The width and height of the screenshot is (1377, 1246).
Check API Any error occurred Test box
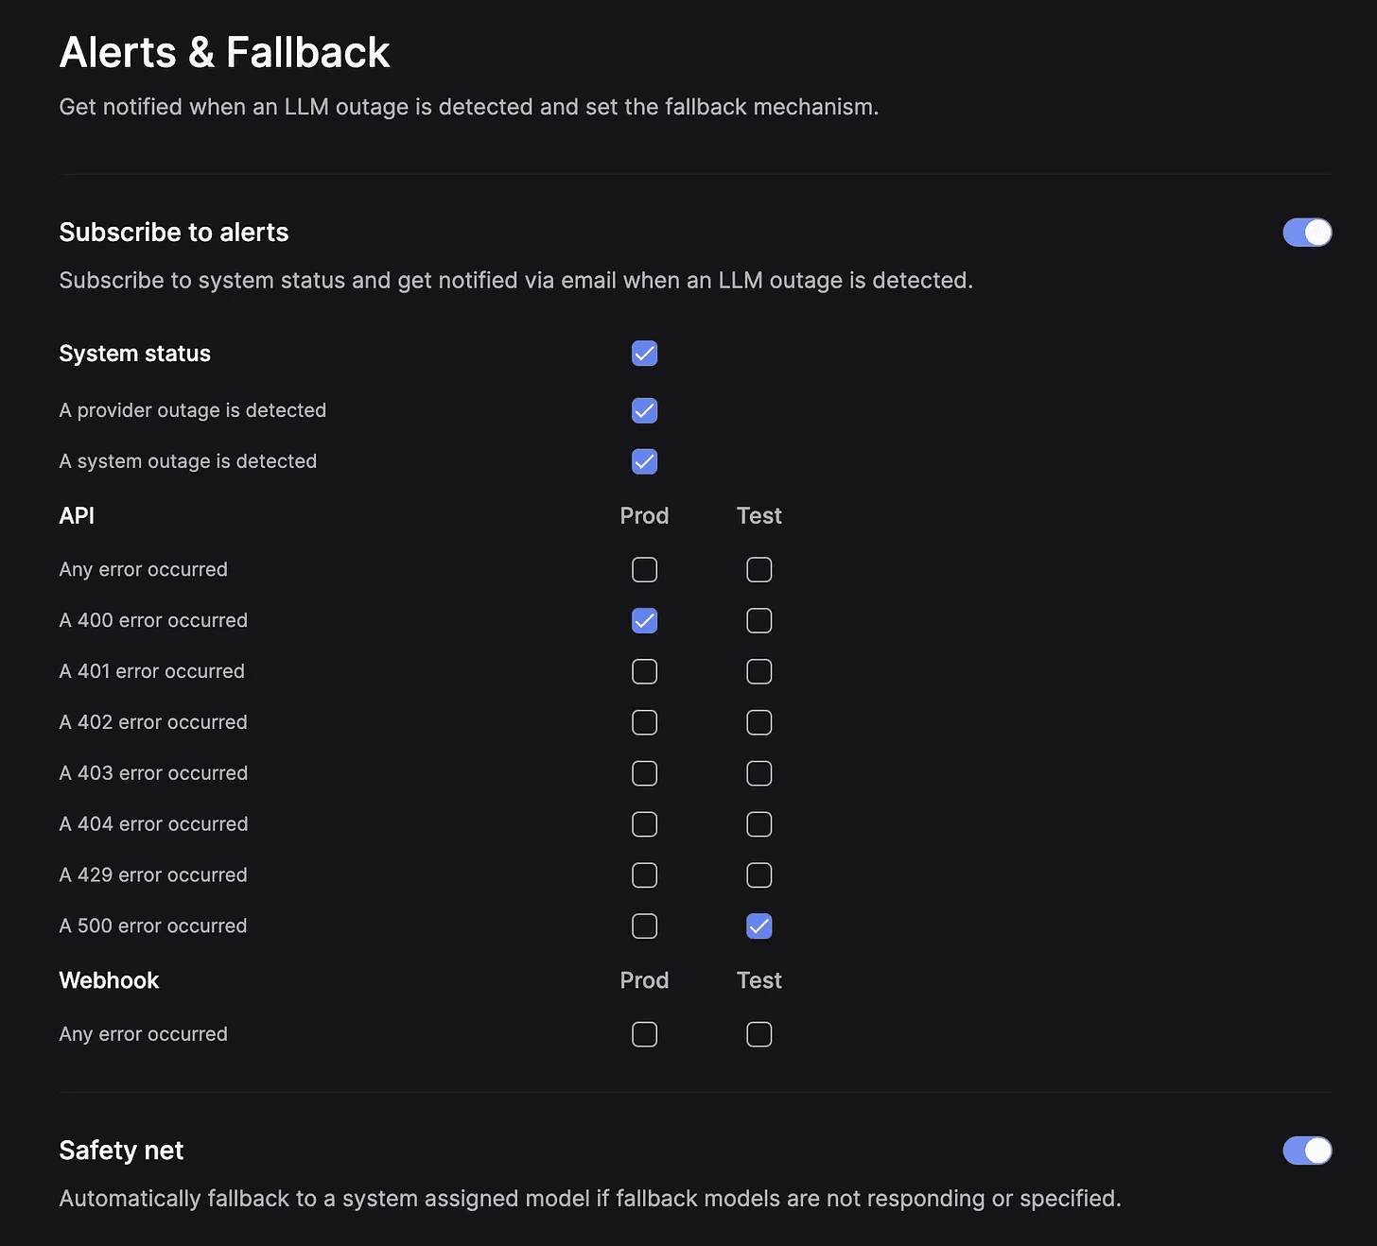pyautogui.click(x=758, y=570)
